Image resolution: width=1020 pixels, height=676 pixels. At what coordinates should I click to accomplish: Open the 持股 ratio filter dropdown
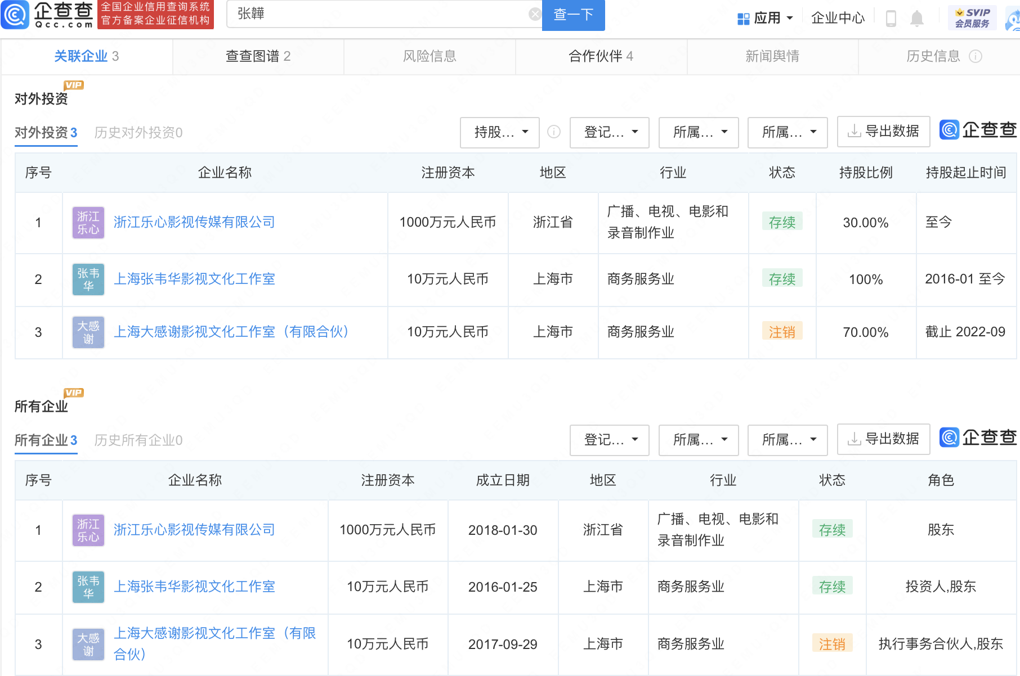pos(499,133)
